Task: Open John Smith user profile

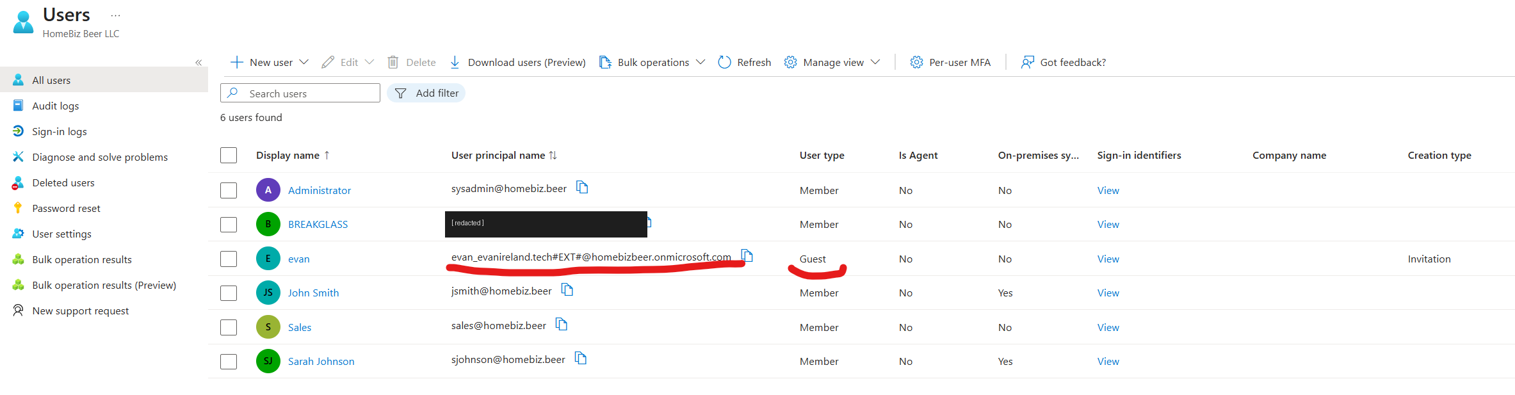Action: (x=313, y=293)
